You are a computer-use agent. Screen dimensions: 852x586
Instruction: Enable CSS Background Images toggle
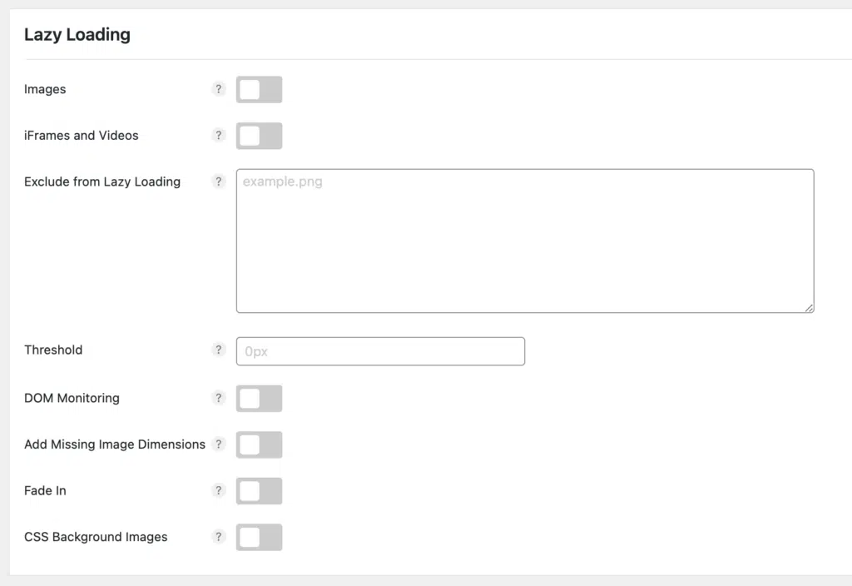click(x=260, y=537)
